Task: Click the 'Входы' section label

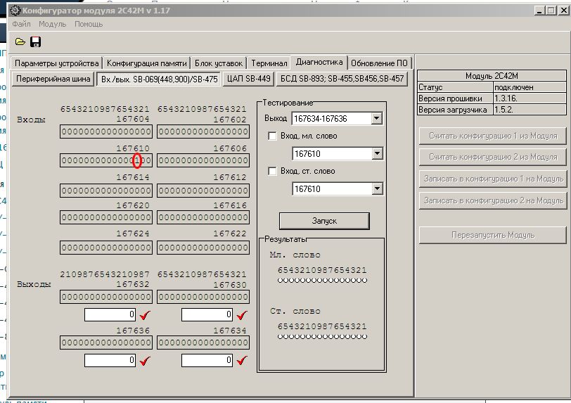Action: [31, 120]
